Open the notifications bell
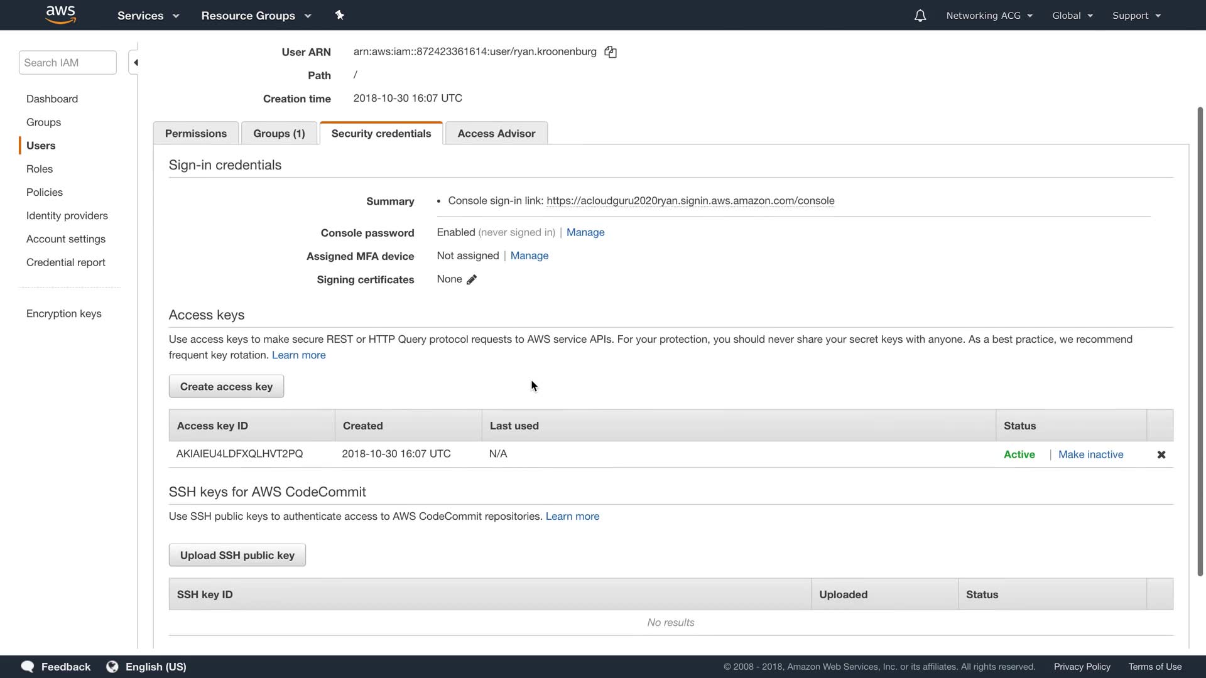The width and height of the screenshot is (1206, 678). 920,16
